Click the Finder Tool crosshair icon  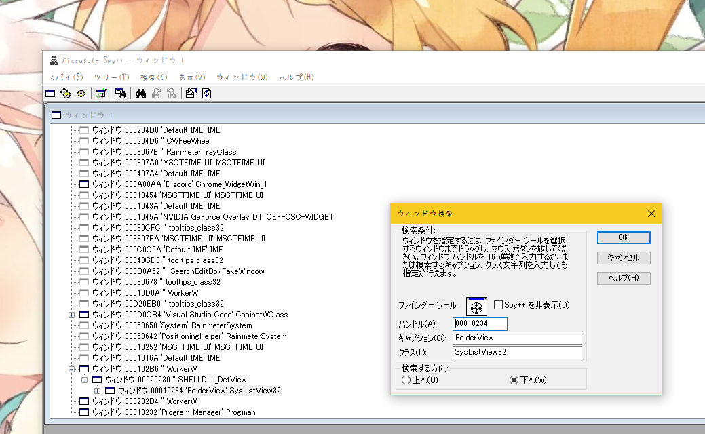(476, 307)
